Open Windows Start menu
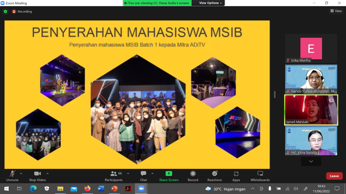Viewport: 346px width, 194px height. [6, 189]
